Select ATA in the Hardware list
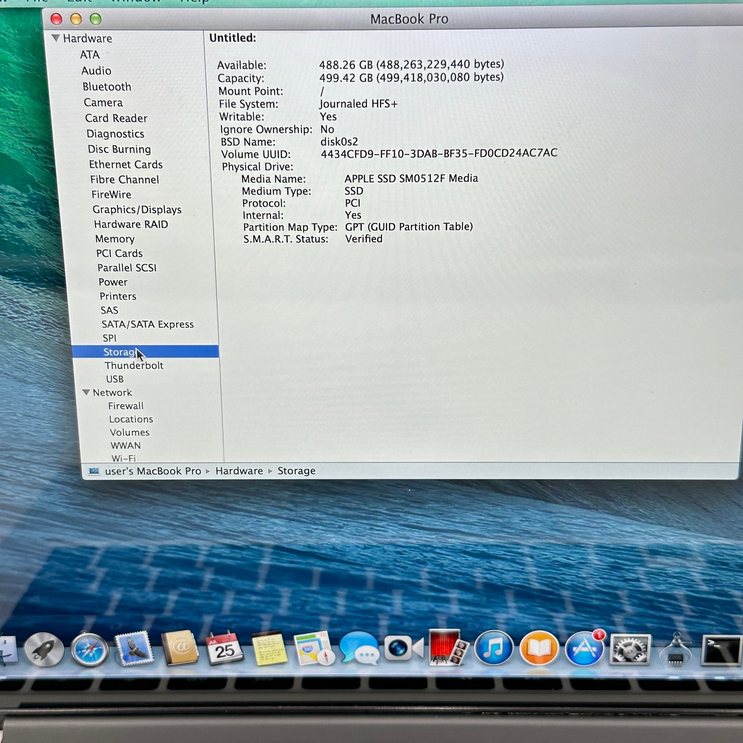This screenshot has height=743, width=743. 90,54
